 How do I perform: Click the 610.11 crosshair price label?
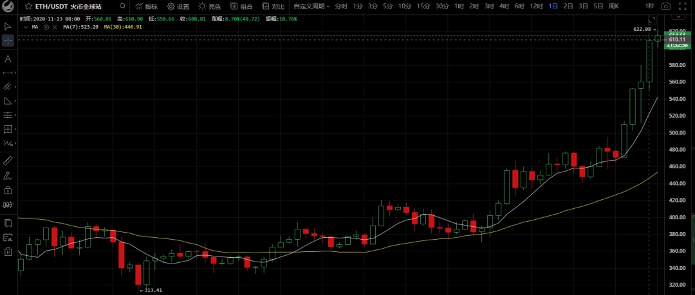click(677, 39)
